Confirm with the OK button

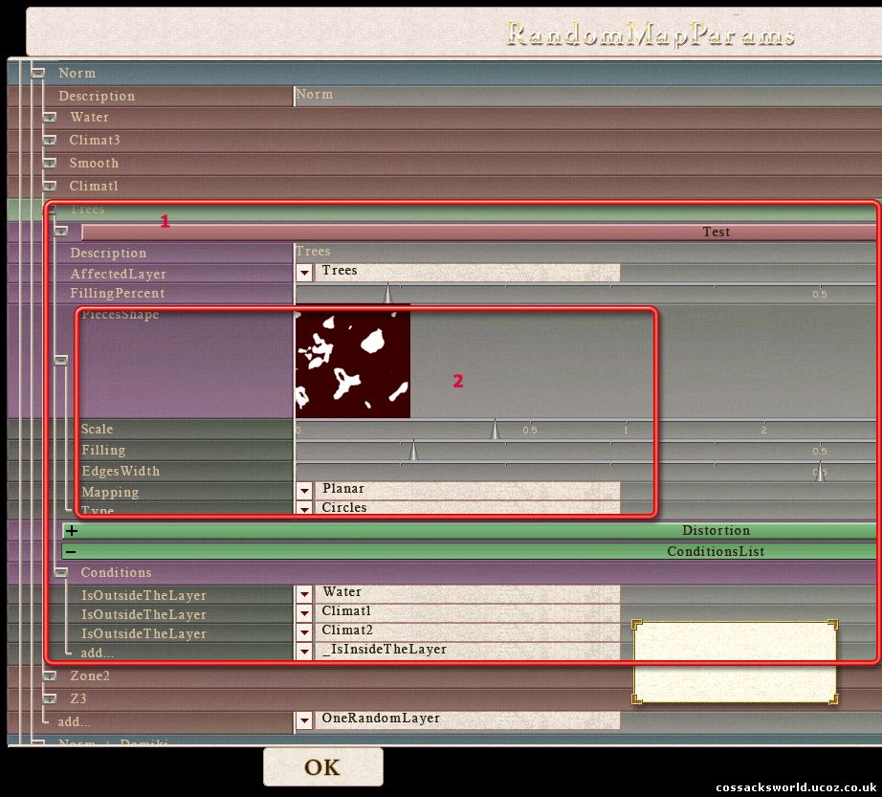click(x=323, y=766)
